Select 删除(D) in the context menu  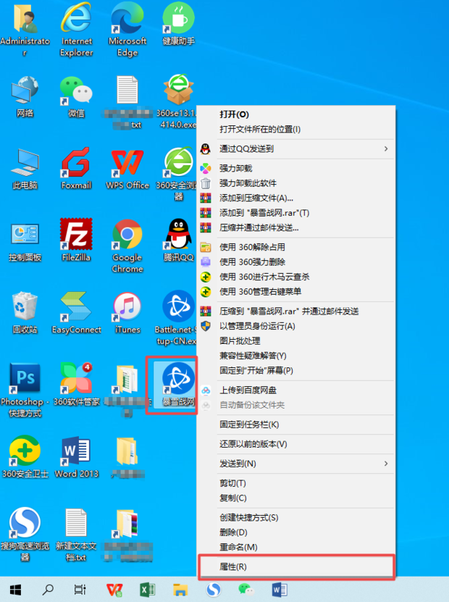click(295, 532)
